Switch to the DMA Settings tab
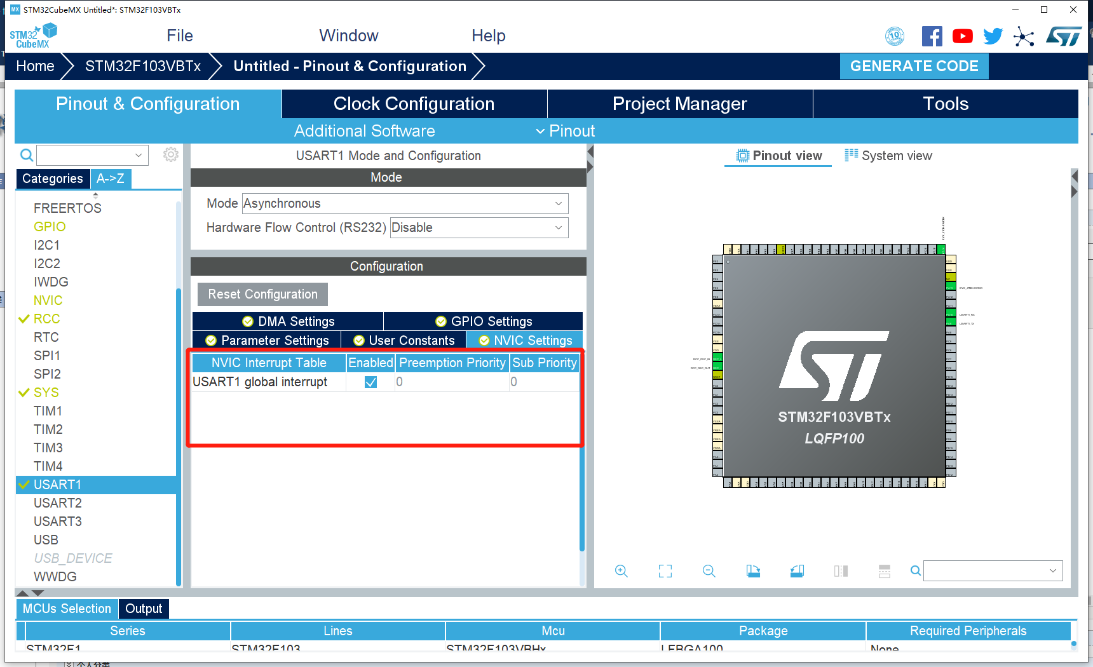The height and width of the screenshot is (667, 1093). pyautogui.click(x=288, y=321)
